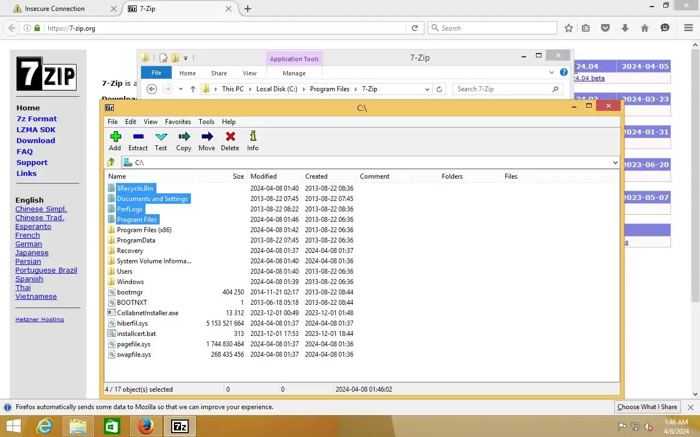Select the hiberfil.sys file
This screenshot has width=700, height=437.
tap(132, 323)
